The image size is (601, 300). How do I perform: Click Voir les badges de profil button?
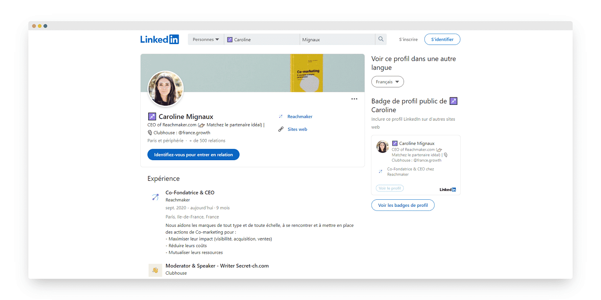(x=403, y=205)
